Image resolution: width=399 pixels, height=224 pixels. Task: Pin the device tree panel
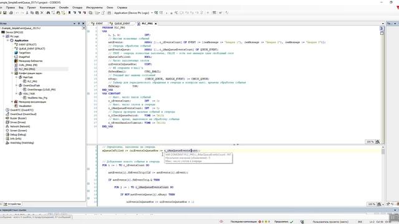pyautogui.click(x=79, y=24)
